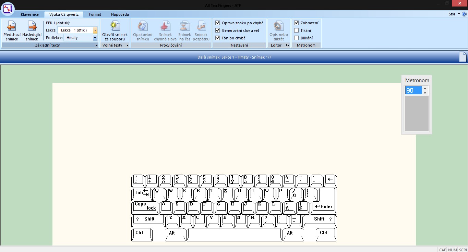This screenshot has width=468, height=252.
Task: Open snapshot from file (Otevřít snímek ze souboru)
Action: [x=115, y=30]
